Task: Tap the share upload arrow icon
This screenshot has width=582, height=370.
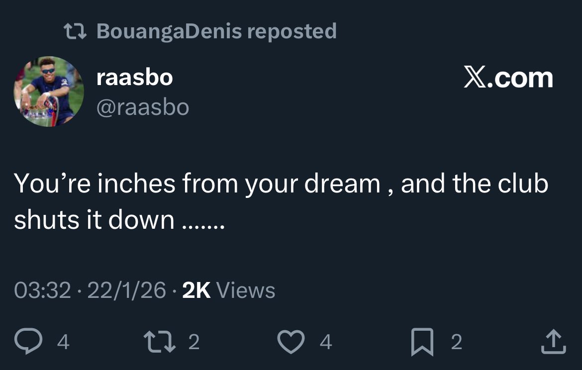Action: click(x=553, y=342)
